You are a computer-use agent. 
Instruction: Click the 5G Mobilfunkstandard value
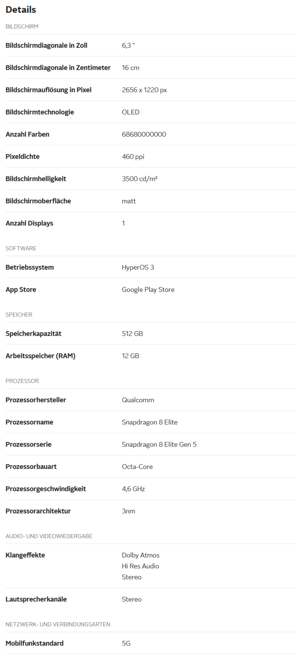pyautogui.click(x=126, y=643)
